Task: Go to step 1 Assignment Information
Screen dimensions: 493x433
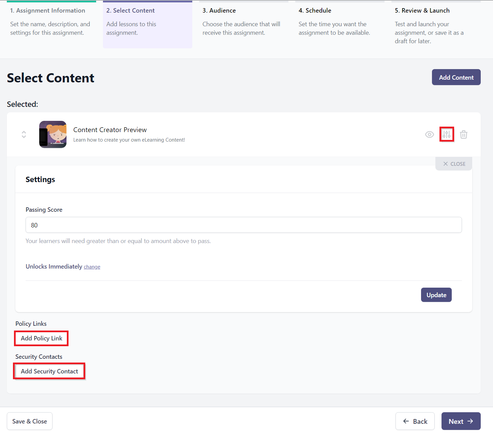Action: 51,25
